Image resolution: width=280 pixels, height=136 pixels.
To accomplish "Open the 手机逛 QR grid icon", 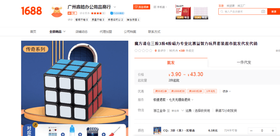I will point(155,7).
